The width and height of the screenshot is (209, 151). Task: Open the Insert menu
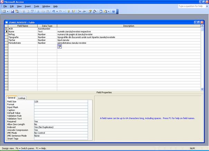[28, 6]
